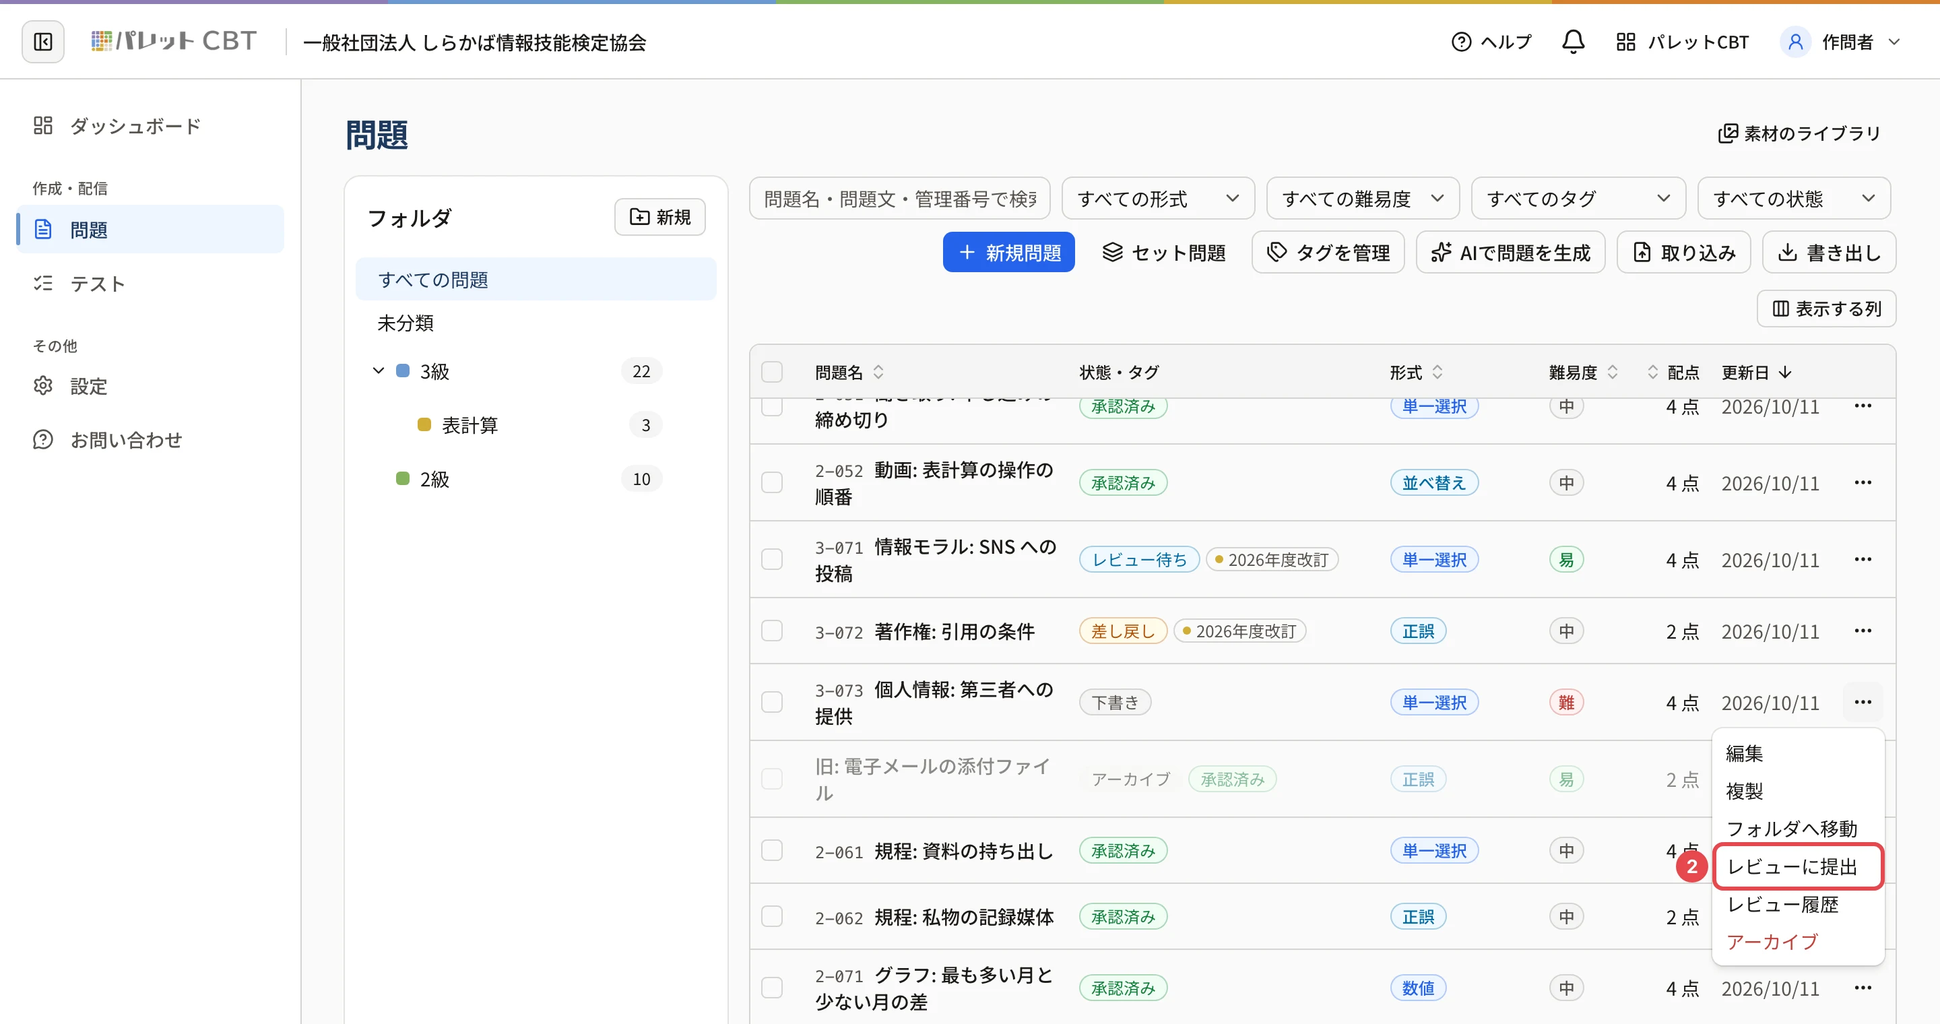The image size is (1940, 1024).
Task: Open the すべてのタグ dropdown
Action: pyautogui.click(x=1578, y=198)
